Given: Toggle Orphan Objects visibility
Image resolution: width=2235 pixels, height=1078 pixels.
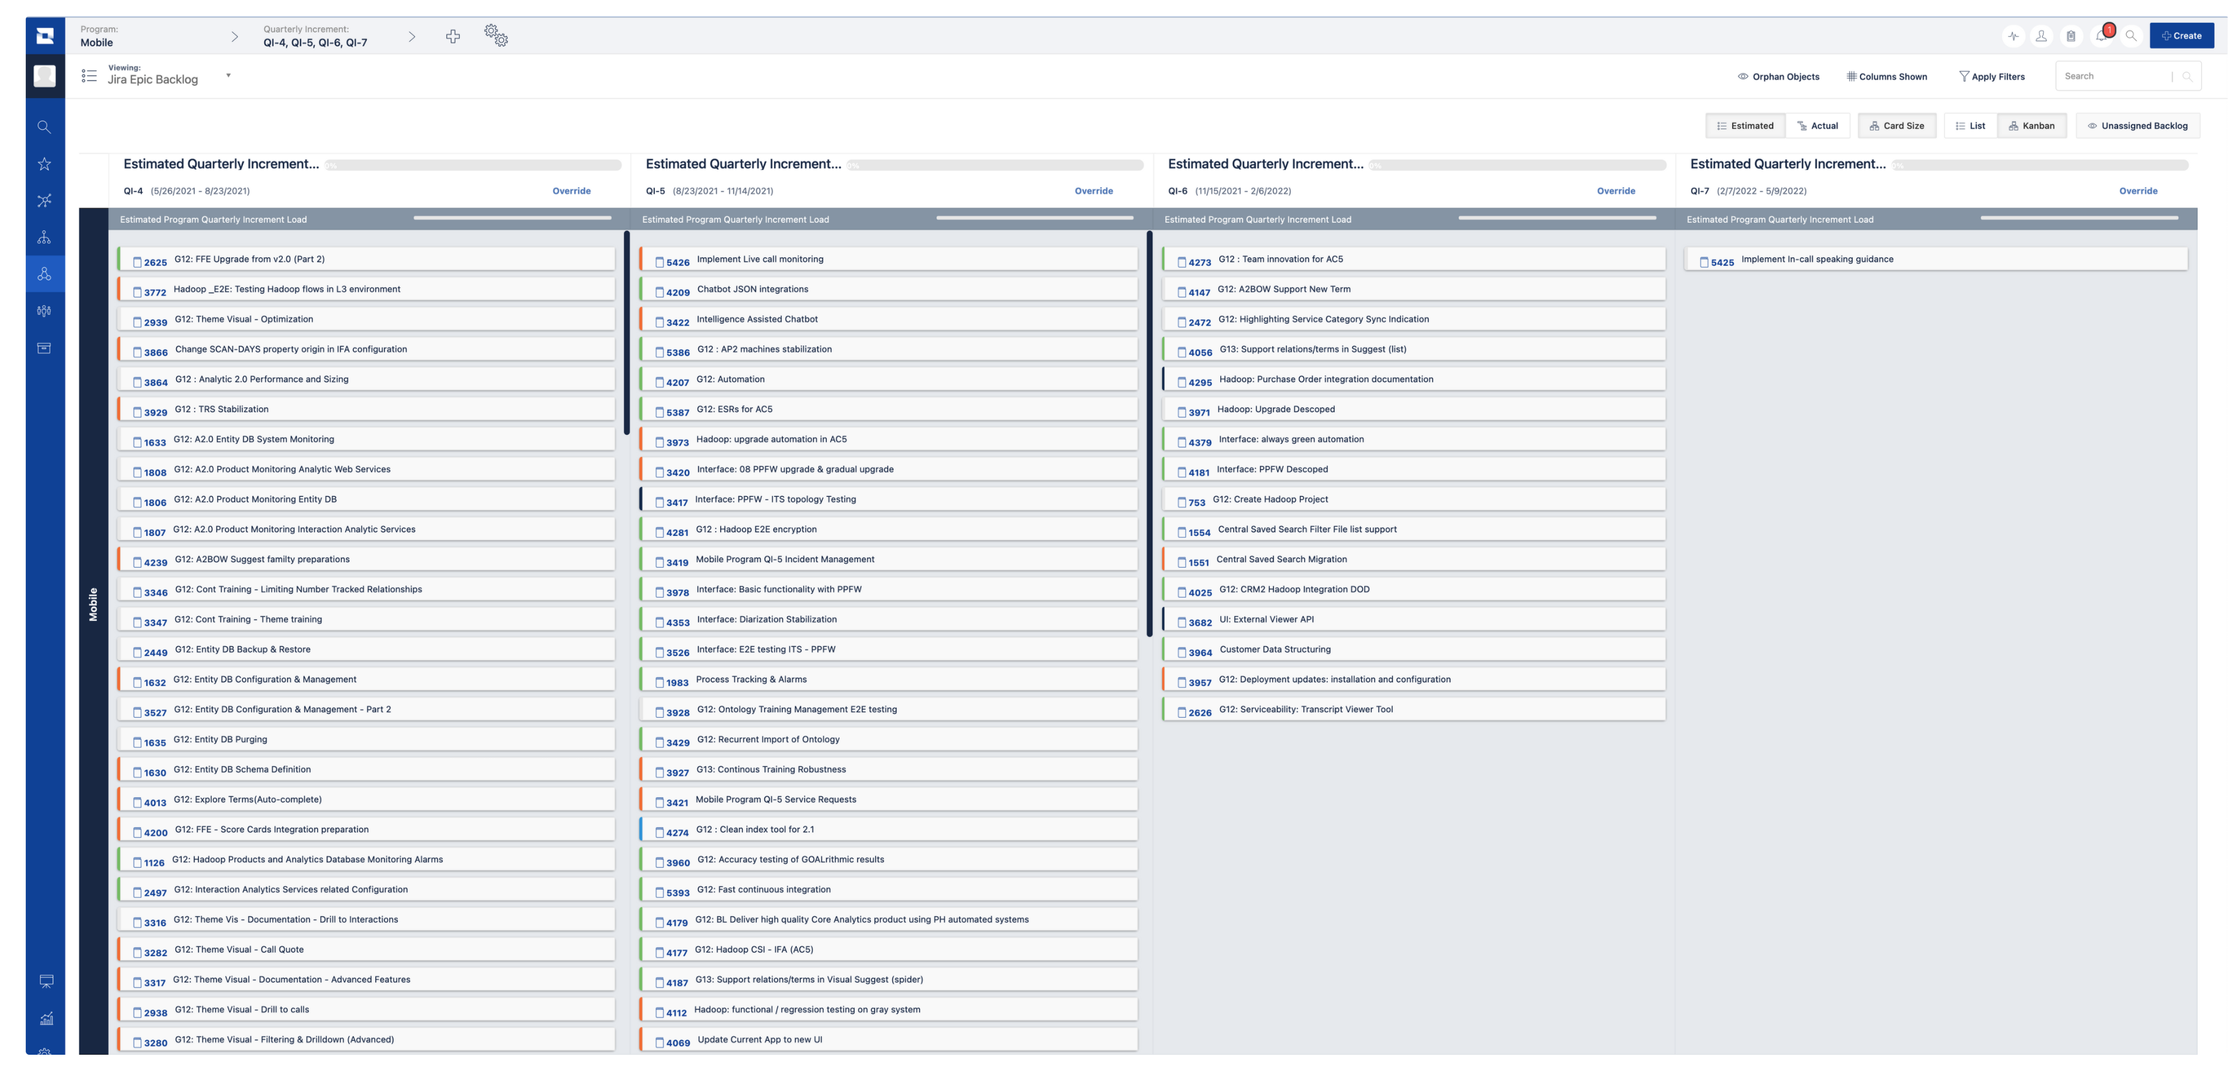Looking at the screenshot, I should (x=1778, y=76).
